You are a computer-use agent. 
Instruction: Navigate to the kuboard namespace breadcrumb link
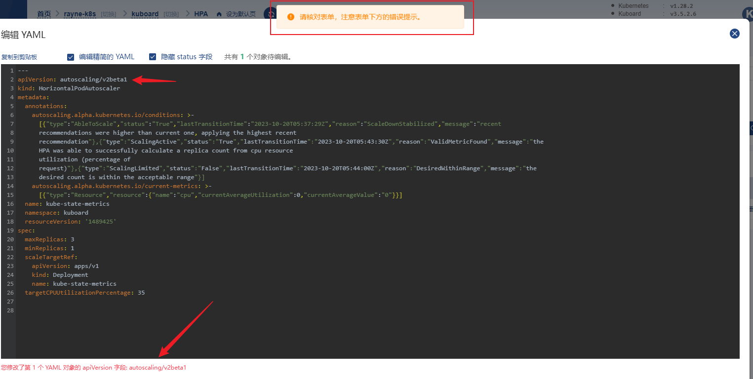(x=145, y=14)
